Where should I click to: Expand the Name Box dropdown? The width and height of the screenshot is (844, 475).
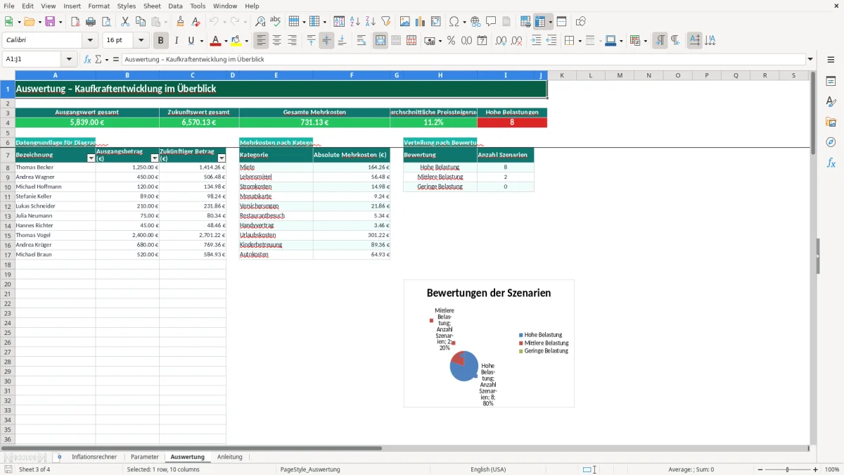tap(70, 59)
